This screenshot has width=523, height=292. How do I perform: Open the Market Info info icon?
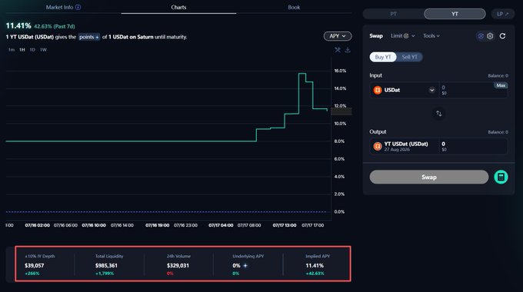78,7
